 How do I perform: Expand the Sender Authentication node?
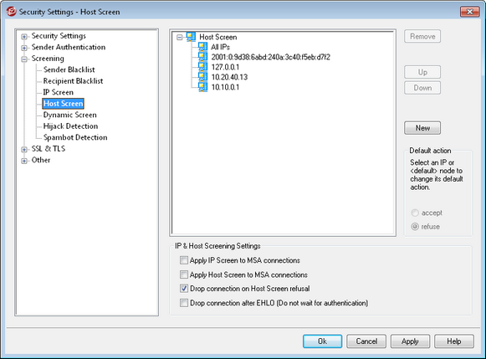coord(24,48)
